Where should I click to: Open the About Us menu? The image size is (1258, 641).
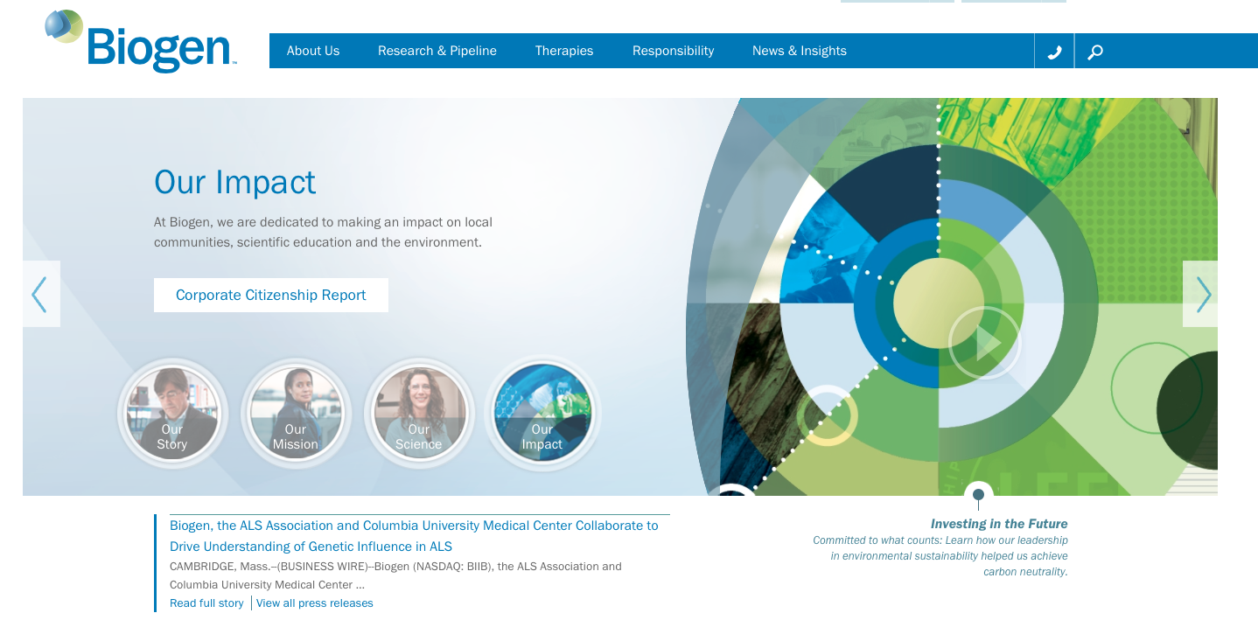click(x=313, y=51)
